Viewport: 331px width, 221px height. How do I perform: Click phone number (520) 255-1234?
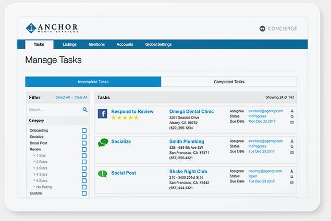pyautogui.click(x=181, y=128)
